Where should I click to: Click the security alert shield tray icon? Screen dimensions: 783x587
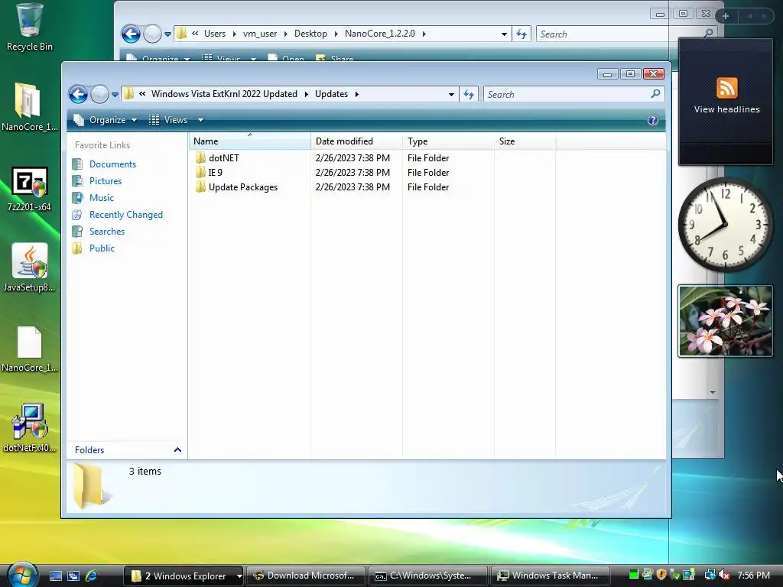click(x=661, y=575)
